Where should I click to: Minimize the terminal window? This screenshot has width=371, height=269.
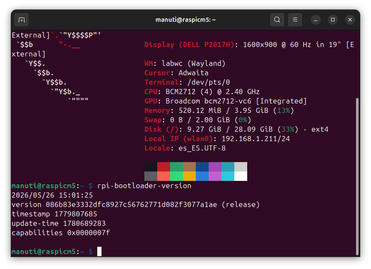316,20
